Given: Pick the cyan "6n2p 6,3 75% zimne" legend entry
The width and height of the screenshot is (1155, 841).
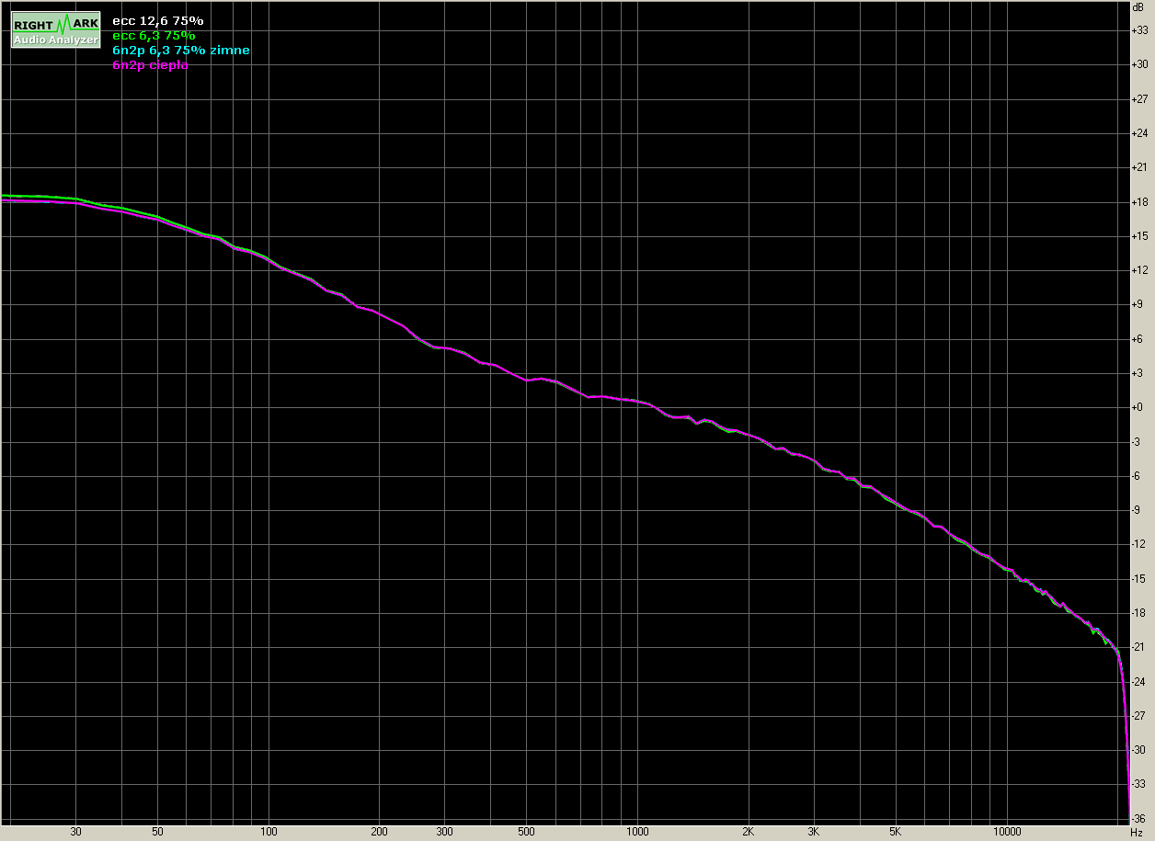Looking at the screenshot, I should 180,50.
